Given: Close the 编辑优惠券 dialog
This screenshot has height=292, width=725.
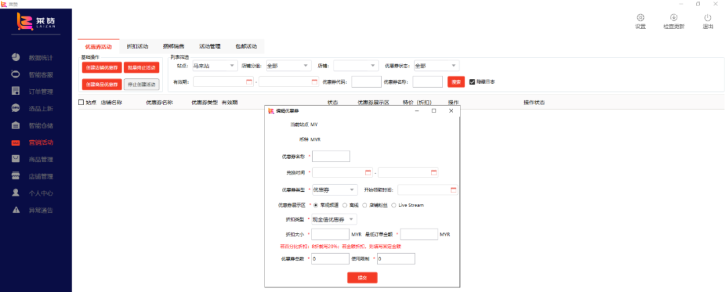Looking at the screenshot, I should (451, 111).
